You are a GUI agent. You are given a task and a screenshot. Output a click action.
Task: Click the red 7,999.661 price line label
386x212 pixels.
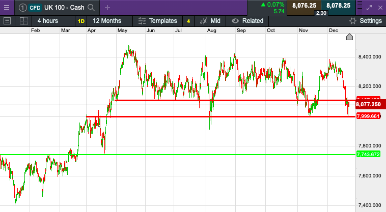click(368, 116)
